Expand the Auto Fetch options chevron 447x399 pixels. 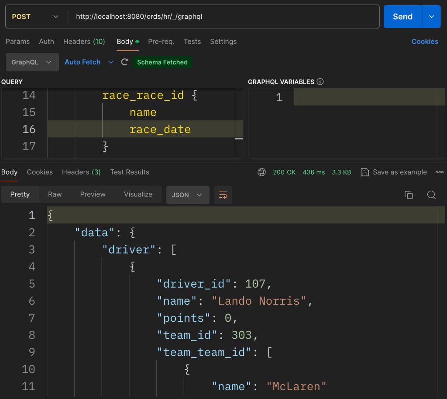[x=111, y=62]
